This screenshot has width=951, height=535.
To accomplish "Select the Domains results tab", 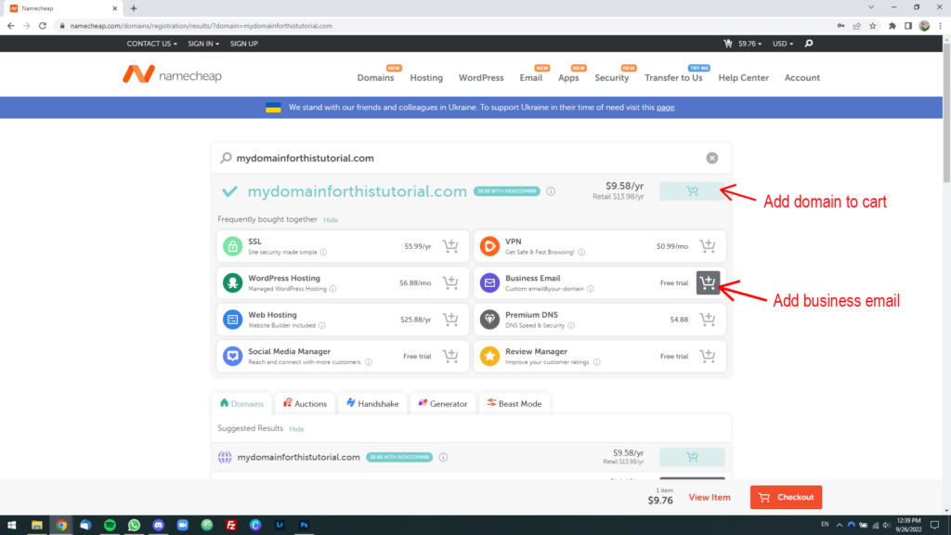I will point(242,403).
